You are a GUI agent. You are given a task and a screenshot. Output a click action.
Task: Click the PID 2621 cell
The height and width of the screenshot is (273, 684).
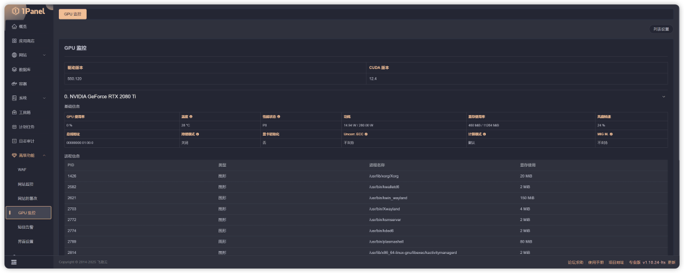click(72, 198)
